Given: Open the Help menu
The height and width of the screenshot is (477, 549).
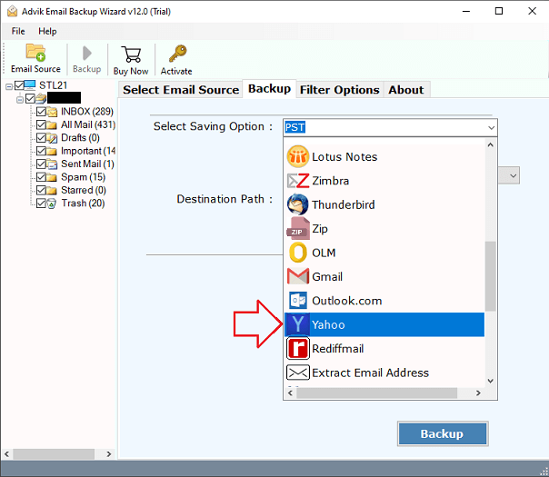Looking at the screenshot, I should (47, 31).
